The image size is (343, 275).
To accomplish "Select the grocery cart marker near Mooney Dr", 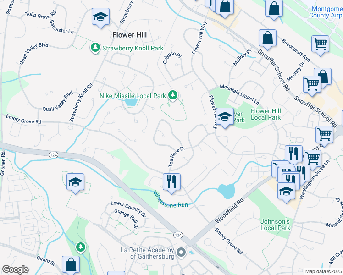I will click(x=312, y=85).
